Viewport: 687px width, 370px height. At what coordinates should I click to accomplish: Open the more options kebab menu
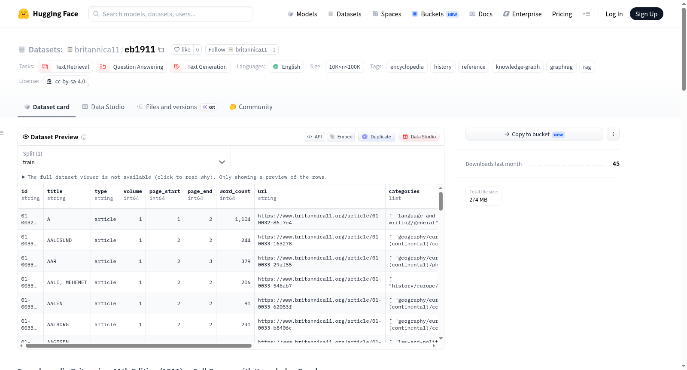click(x=613, y=134)
